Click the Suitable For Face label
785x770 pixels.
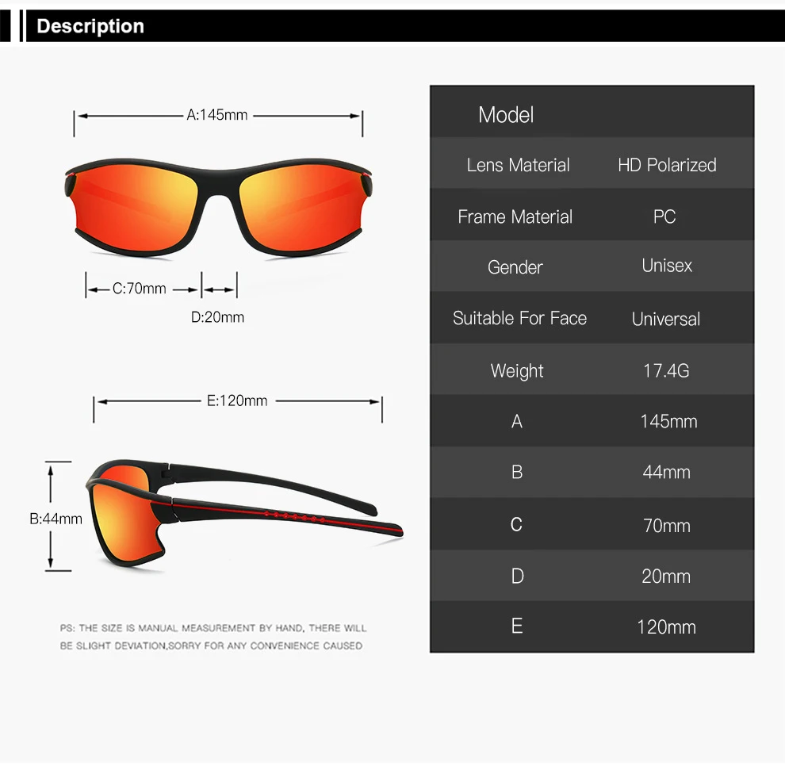pyautogui.click(x=519, y=319)
